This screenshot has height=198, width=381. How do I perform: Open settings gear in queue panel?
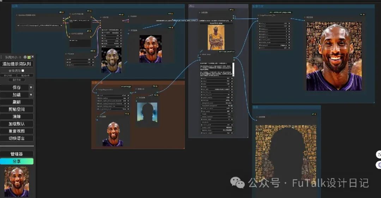click(25, 57)
